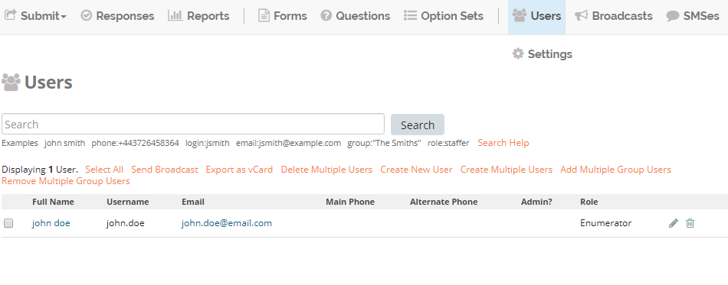
Task: Click Create Multiple Users link
Action: point(506,170)
